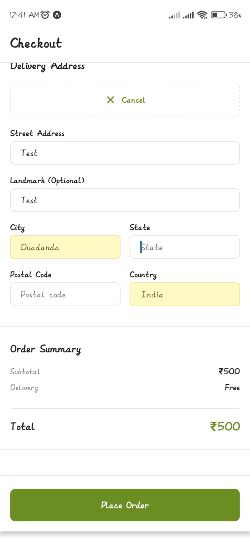Viewport: 250px width, 555px height.
Task: Tap the X icon beside Cancel
Action: tap(110, 100)
